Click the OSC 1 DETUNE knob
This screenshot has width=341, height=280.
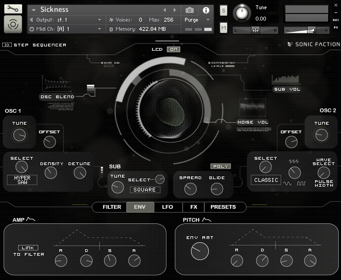[80, 173]
